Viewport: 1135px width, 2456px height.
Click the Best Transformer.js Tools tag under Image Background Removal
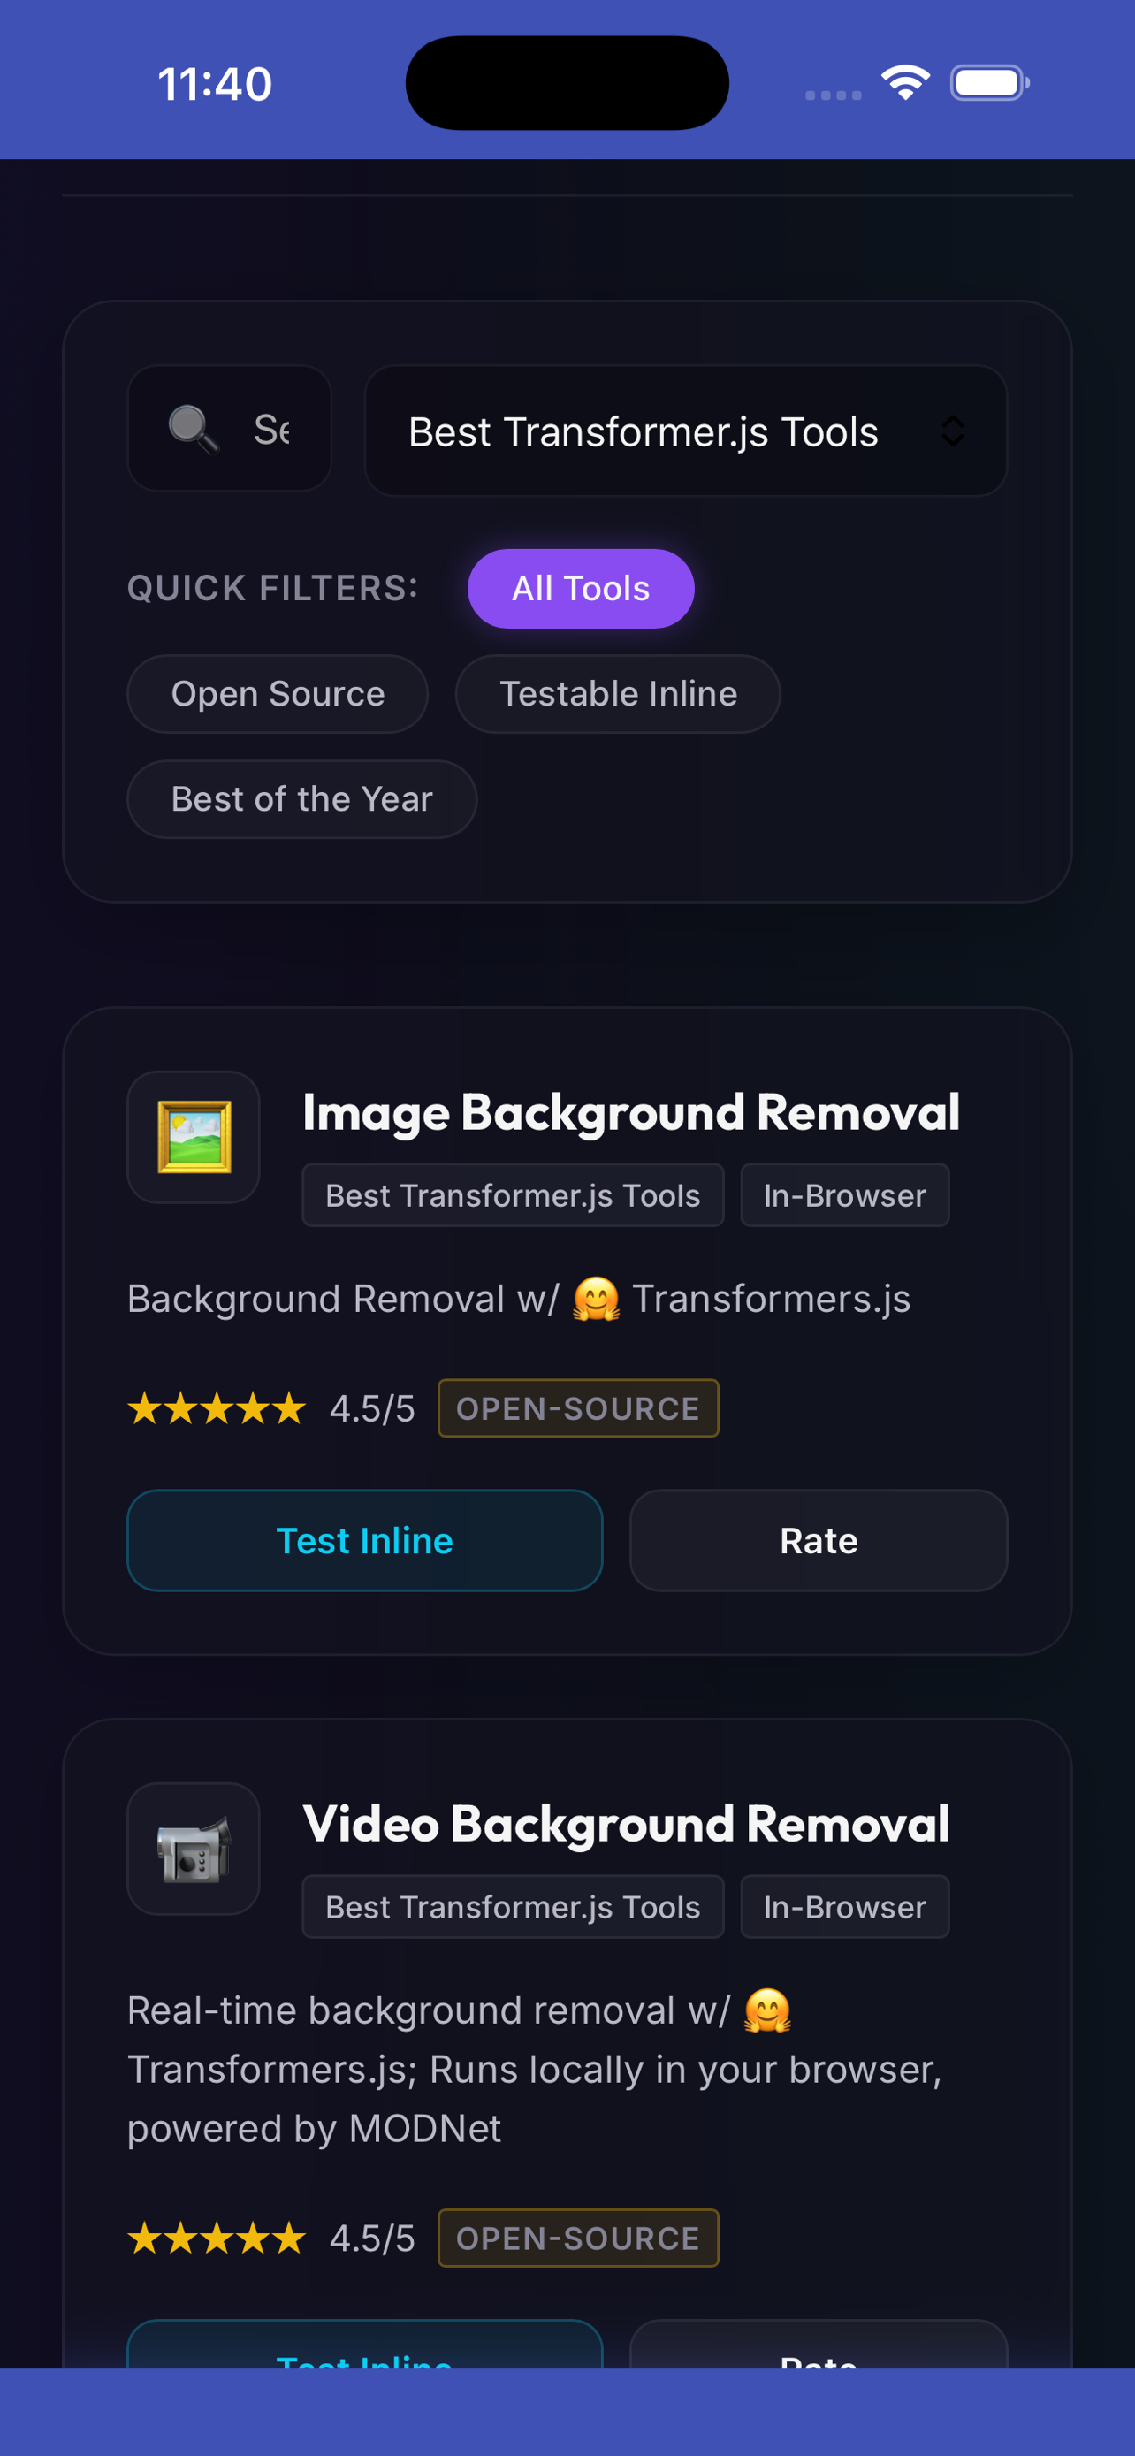click(x=513, y=1195)
